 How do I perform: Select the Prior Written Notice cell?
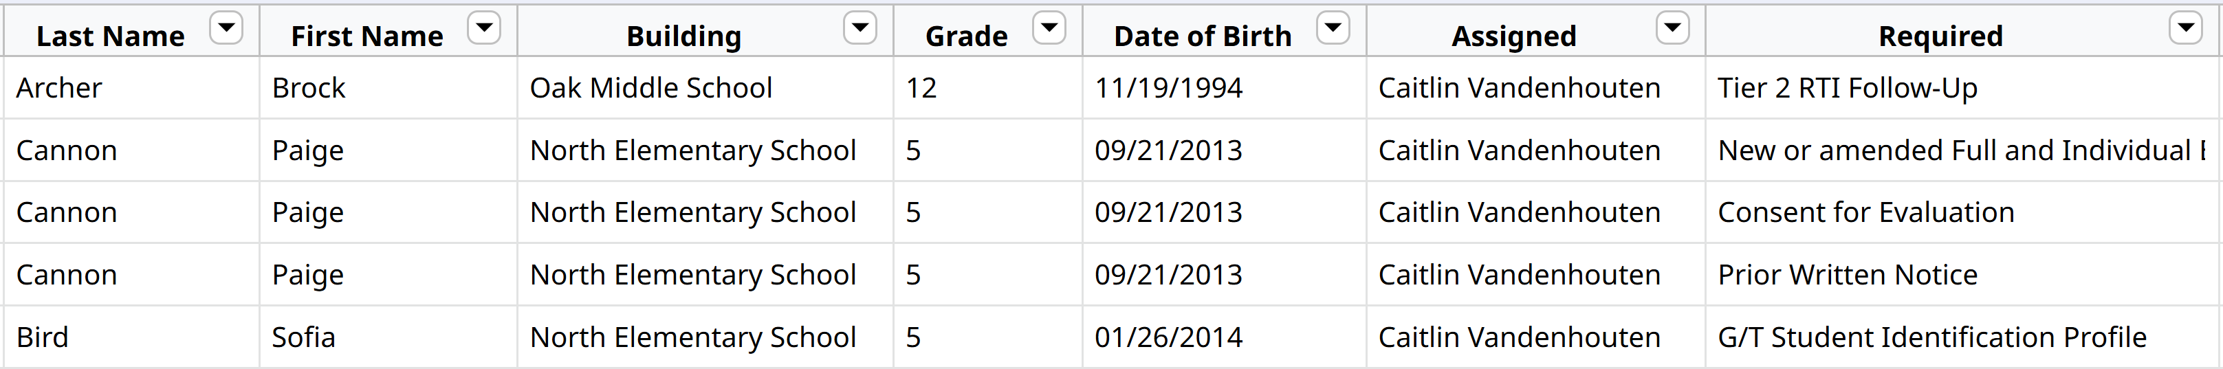(x=1964, y=274)
